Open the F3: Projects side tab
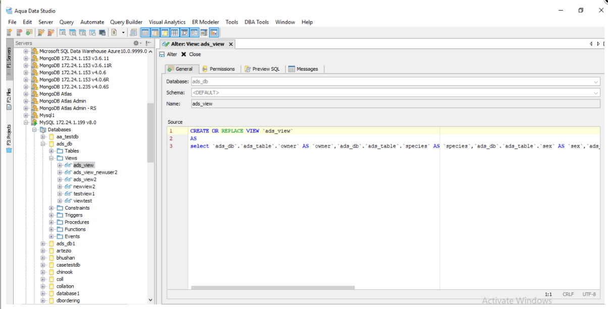The width and height of the screenshot is (608, 309). pyautogui.click(x=9, y=138)
